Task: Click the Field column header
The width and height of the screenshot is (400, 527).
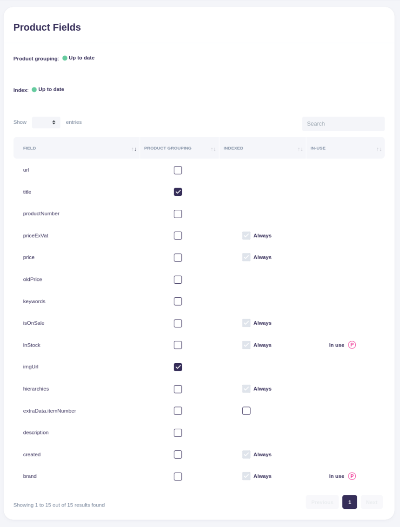Action: coord(30,148)
